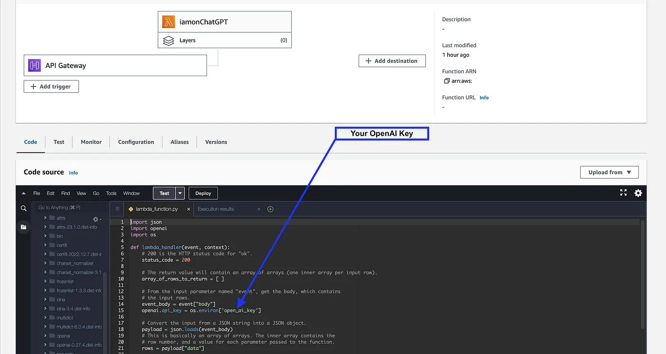
Task: Click the Add trigger button
Action: click(51, 87)
